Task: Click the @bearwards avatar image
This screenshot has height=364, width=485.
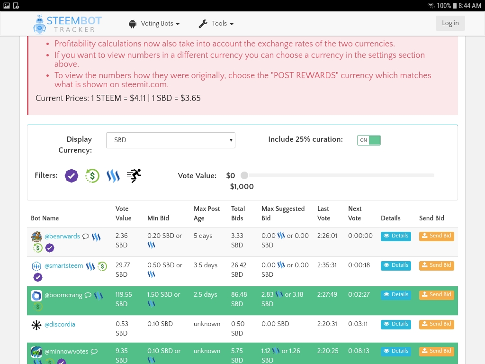Action: [x=36, y=237]
